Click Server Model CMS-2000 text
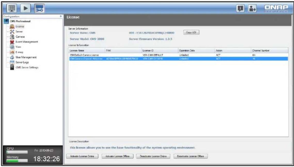Image resolution: width=294 pixels, height=167 pixels. coord(87,39)
